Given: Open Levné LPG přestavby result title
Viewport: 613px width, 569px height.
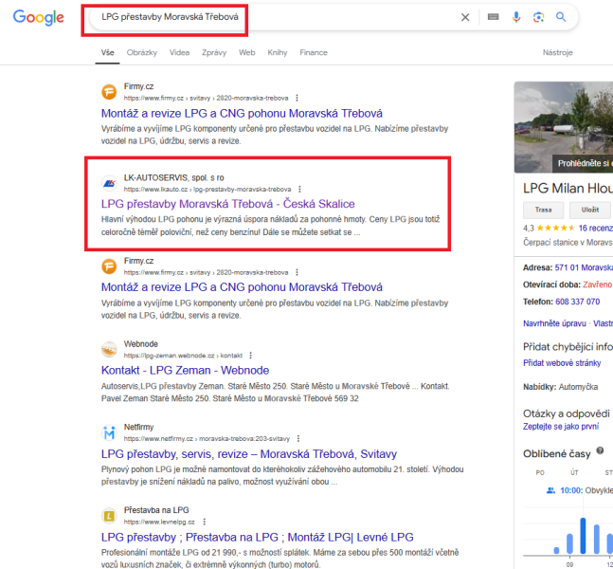Looking at the screenshot, I should (x=258, y=538).
